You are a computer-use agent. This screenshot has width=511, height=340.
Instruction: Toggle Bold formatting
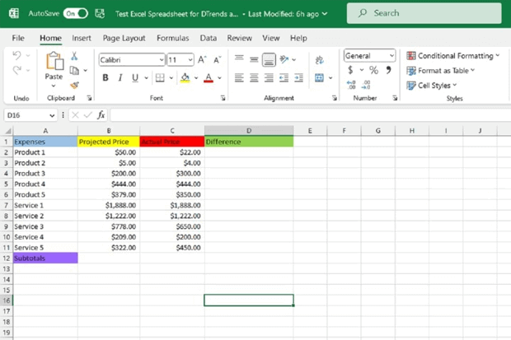105,78
